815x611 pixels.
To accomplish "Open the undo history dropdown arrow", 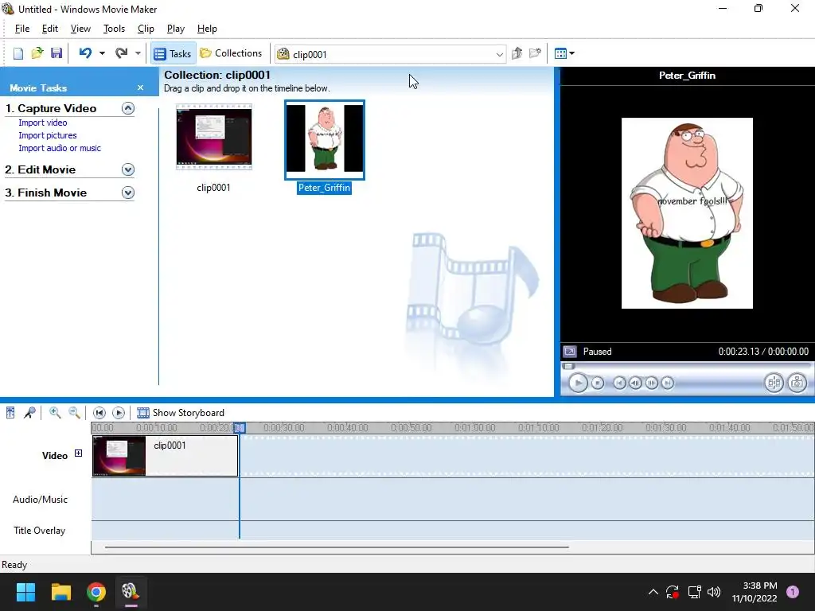I will point(102,53).
